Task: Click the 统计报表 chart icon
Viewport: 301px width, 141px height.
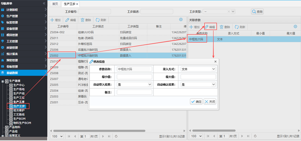Action: coord(2,54)
